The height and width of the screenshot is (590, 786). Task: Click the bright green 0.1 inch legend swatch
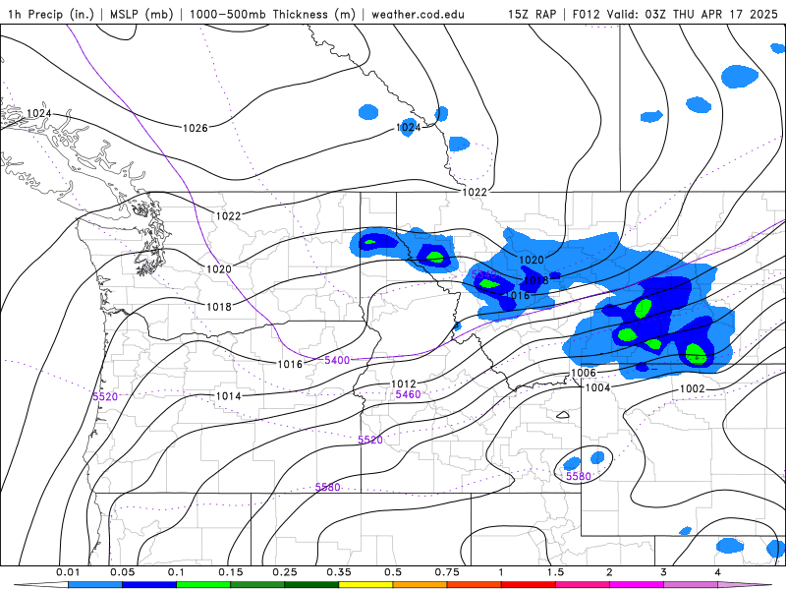point(203,585)
